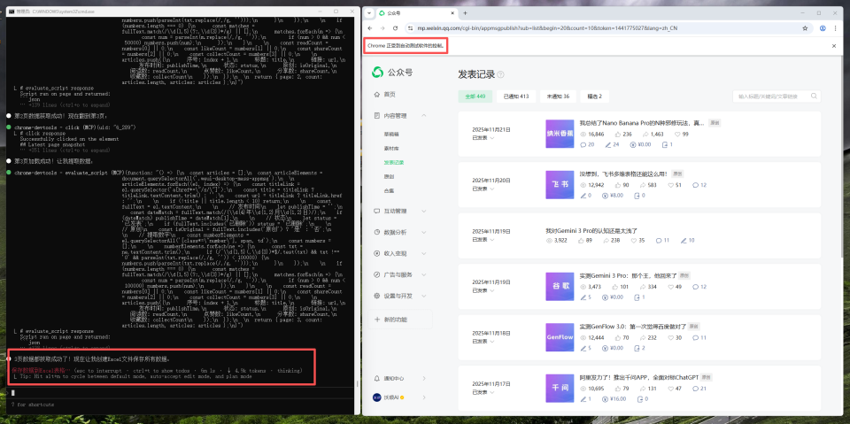The width and height of the screenshot is (850, 424).
Task: Open the 沃垠AI account menu
Action: 400,397
